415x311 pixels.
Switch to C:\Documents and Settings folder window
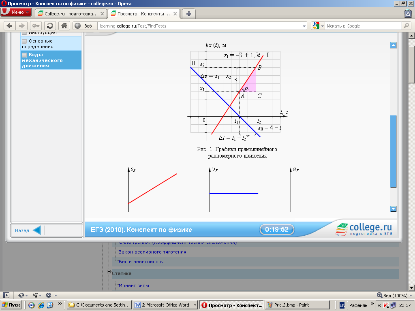pyautogui.click(x=99, y=305)
